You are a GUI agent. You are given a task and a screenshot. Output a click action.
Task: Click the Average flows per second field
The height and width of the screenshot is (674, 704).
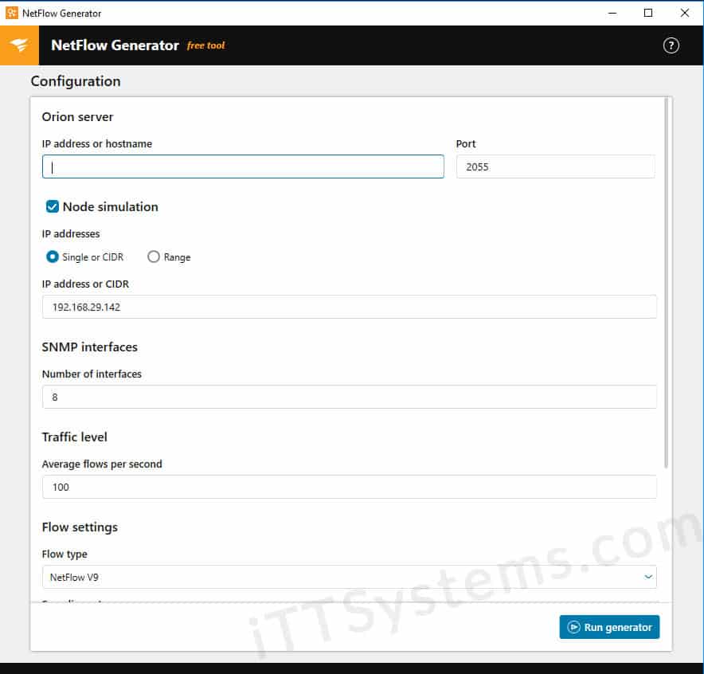point(350,488)
